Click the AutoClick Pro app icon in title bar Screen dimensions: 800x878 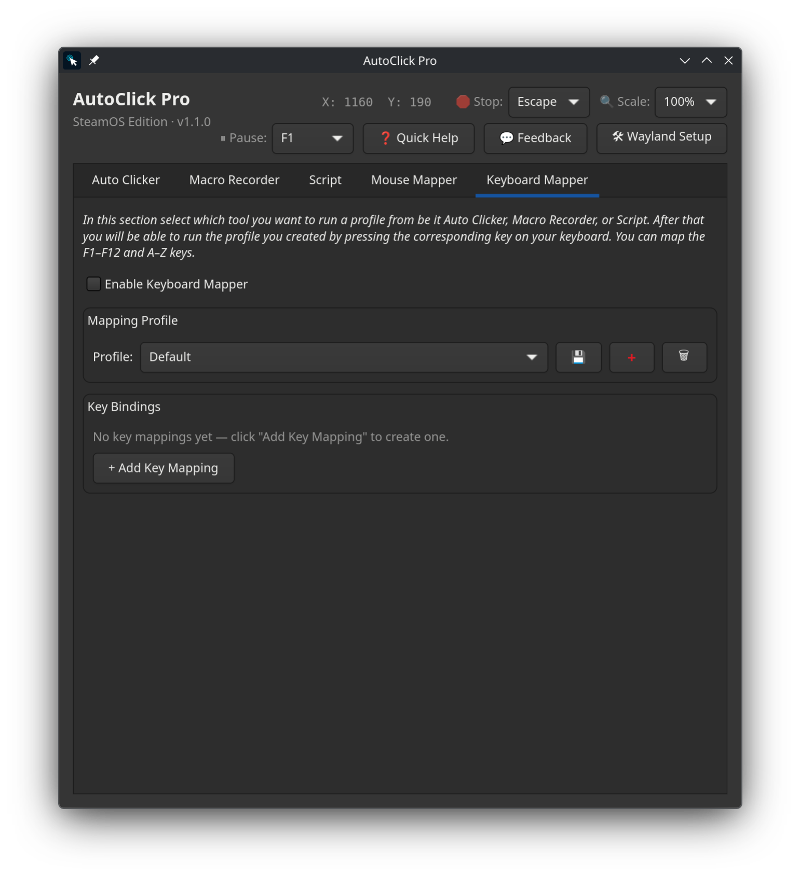72,61
